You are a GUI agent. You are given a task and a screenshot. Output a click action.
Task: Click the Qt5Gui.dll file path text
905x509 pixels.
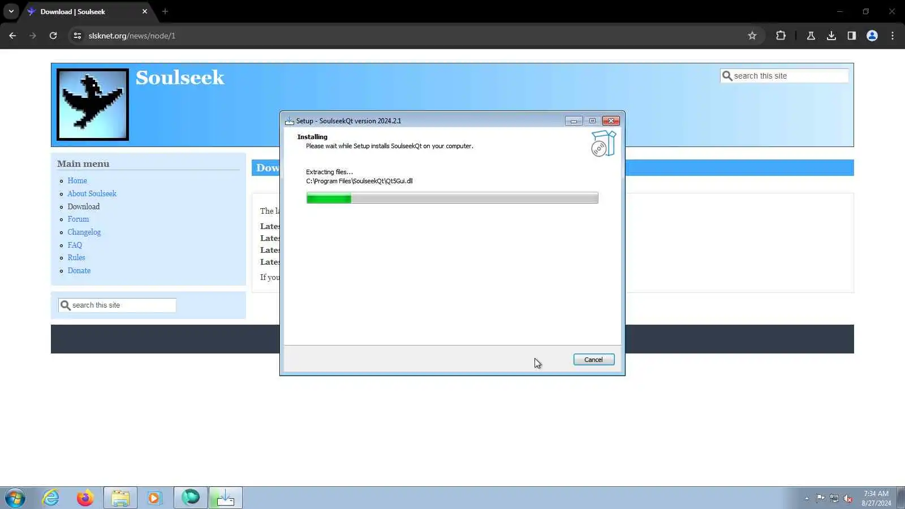pyautogui.click(x=359, y=182)
